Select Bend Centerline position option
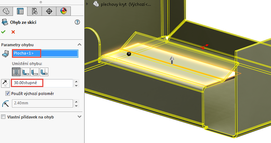This screenshot has width=271, height=143. click(16, 72)
